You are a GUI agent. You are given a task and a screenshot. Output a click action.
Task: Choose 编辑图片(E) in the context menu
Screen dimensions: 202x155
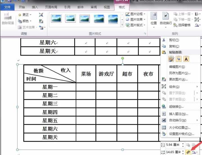[x=180, y=67]
